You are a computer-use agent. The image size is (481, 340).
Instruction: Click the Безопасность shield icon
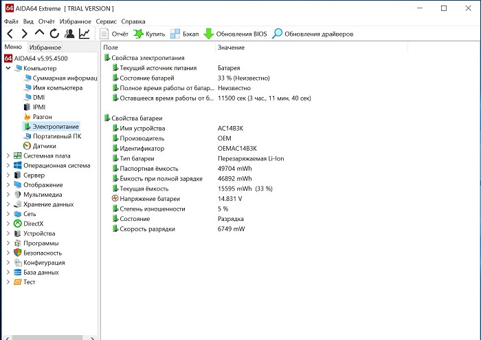coord(18,253)
